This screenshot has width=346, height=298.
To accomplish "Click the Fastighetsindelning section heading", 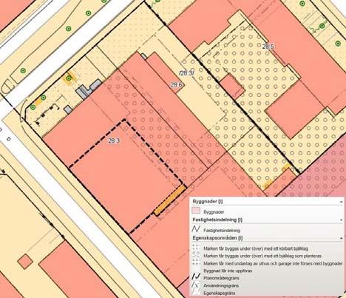I will click(x=214, y=220).
